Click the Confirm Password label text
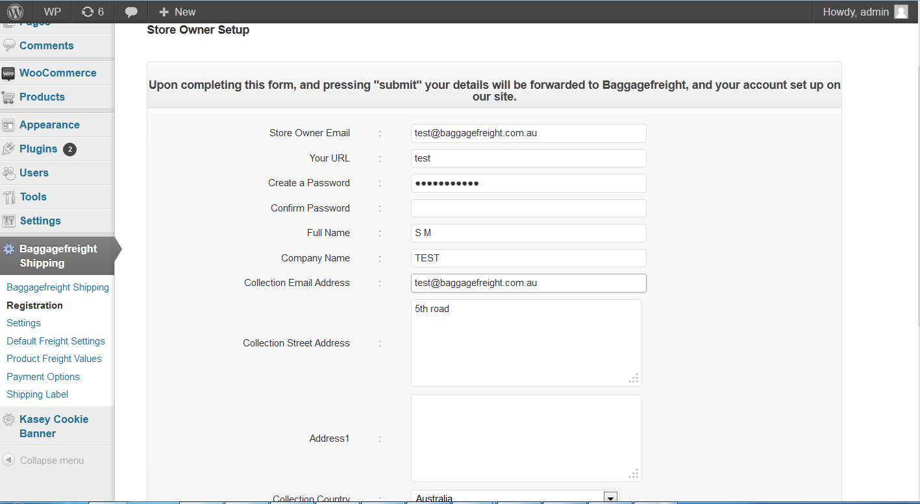Screen dimensions: 920x504 point(310,208)
